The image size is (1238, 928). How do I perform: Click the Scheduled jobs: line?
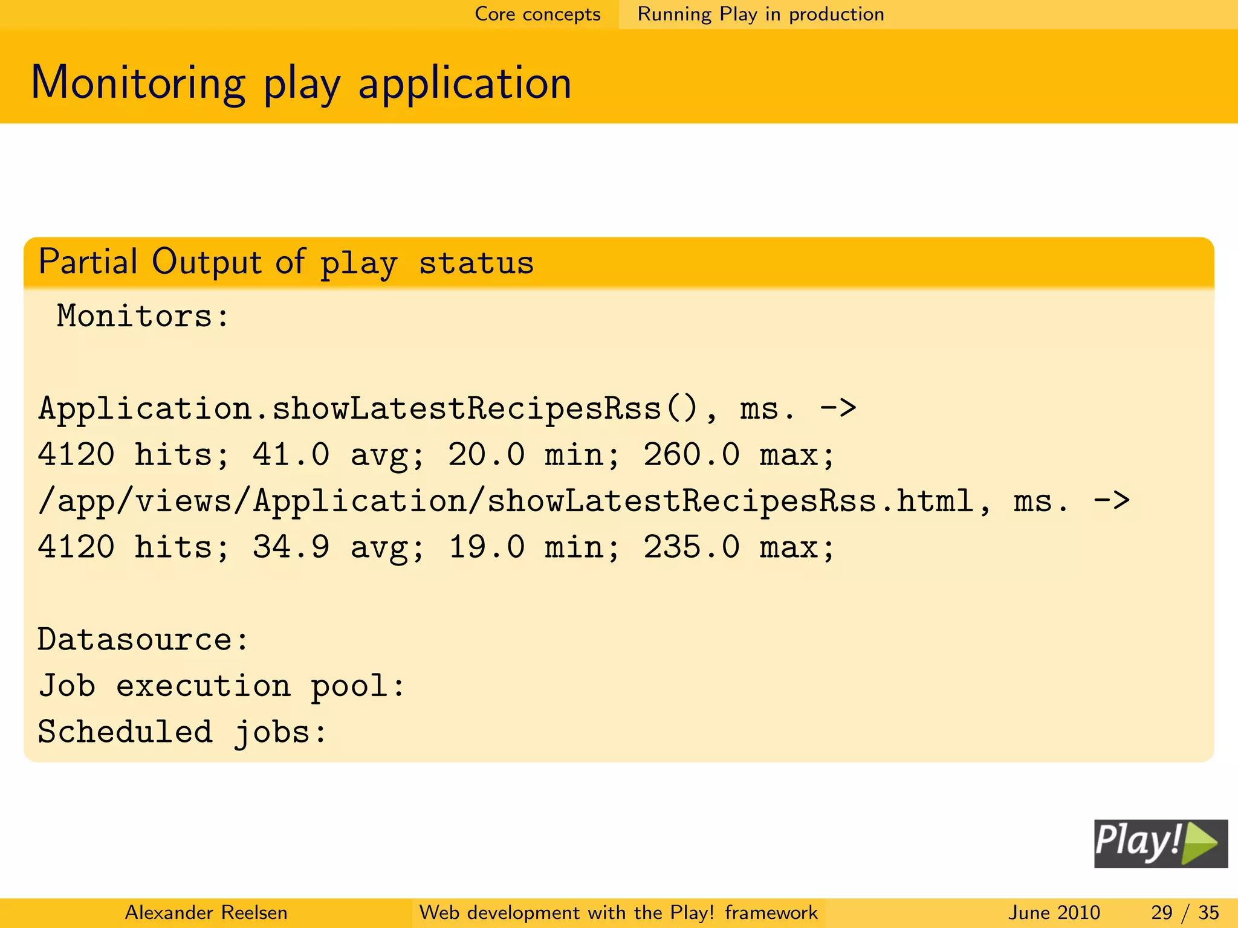pyautogui.click(x=183, y=732)
